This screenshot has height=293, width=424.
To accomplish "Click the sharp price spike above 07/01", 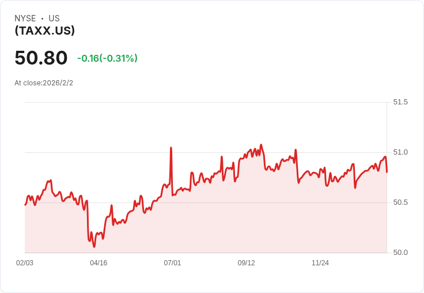I will pyautogui.click(x=171, y=148).
